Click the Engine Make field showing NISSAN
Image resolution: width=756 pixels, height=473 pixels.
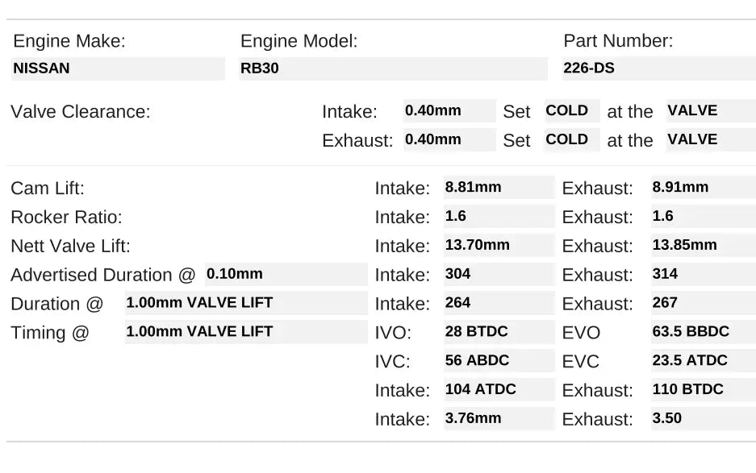coord(118,68)
